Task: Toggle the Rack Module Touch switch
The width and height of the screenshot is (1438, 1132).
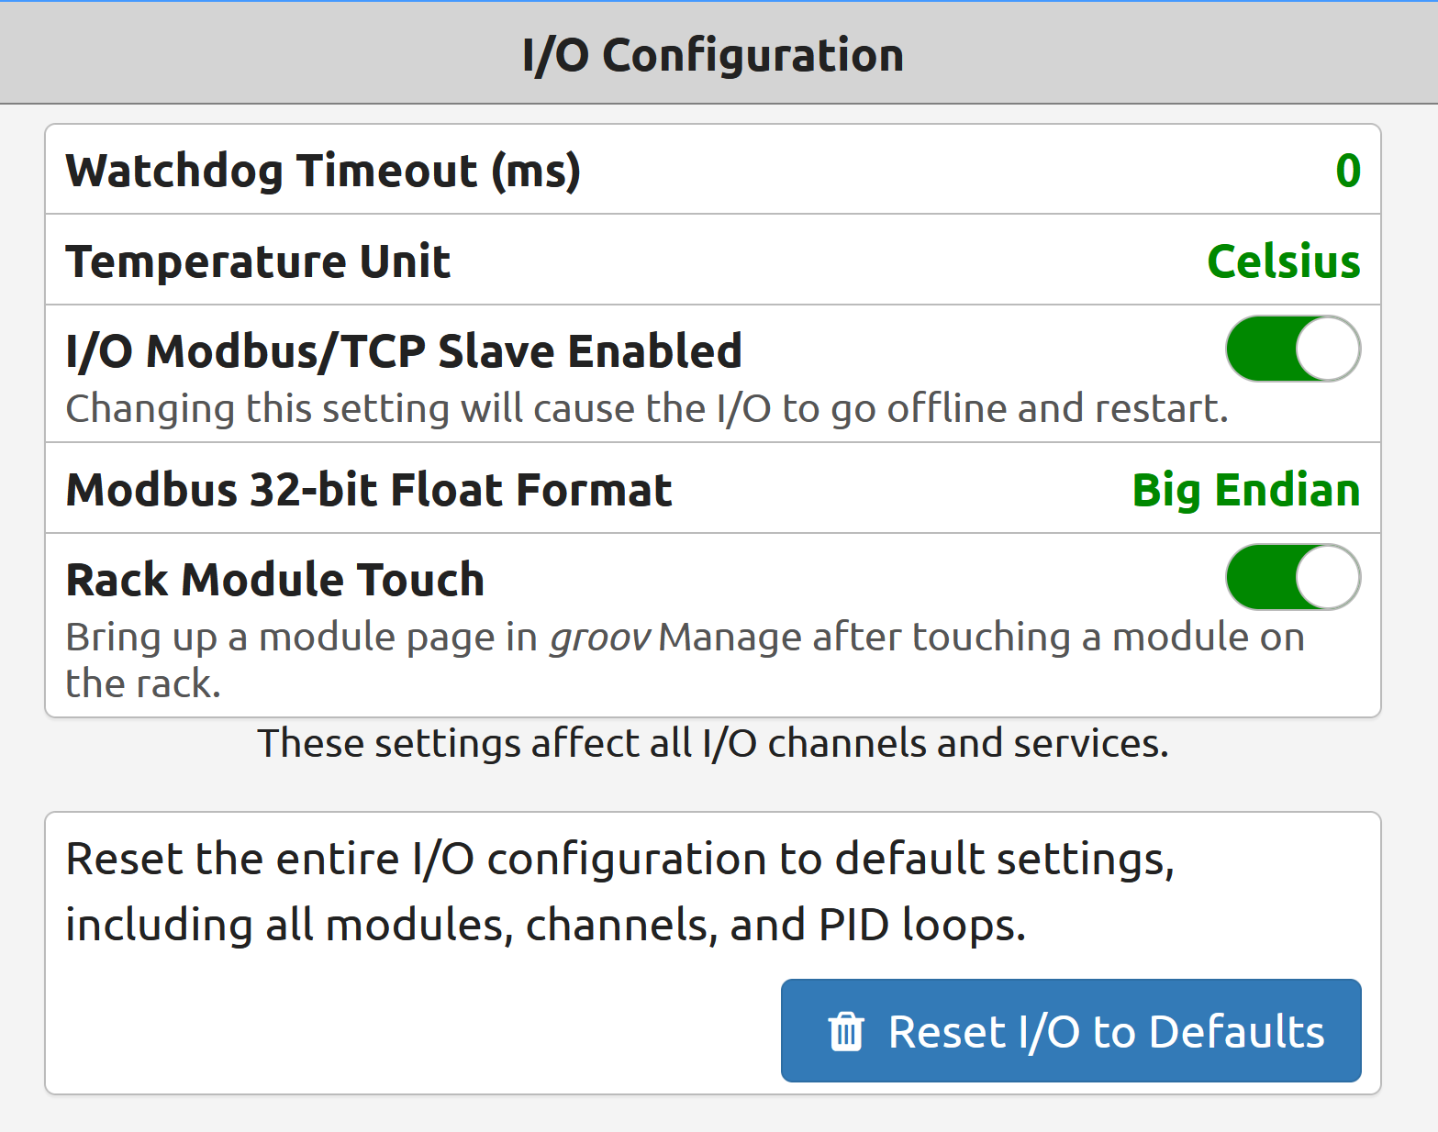Action: [1293, 577]
